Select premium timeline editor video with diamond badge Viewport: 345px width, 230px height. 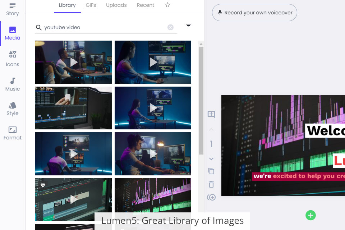click(x=73, y=199)
